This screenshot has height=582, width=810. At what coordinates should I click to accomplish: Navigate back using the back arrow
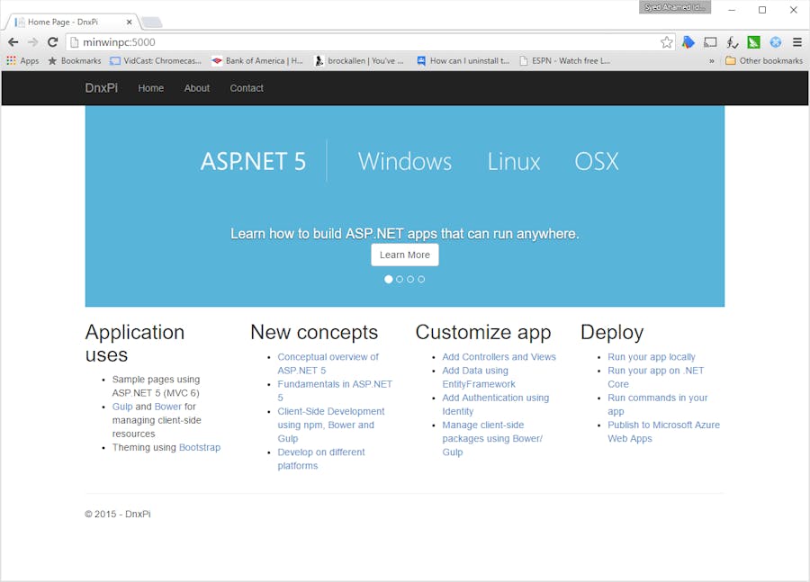click(13, 41)
